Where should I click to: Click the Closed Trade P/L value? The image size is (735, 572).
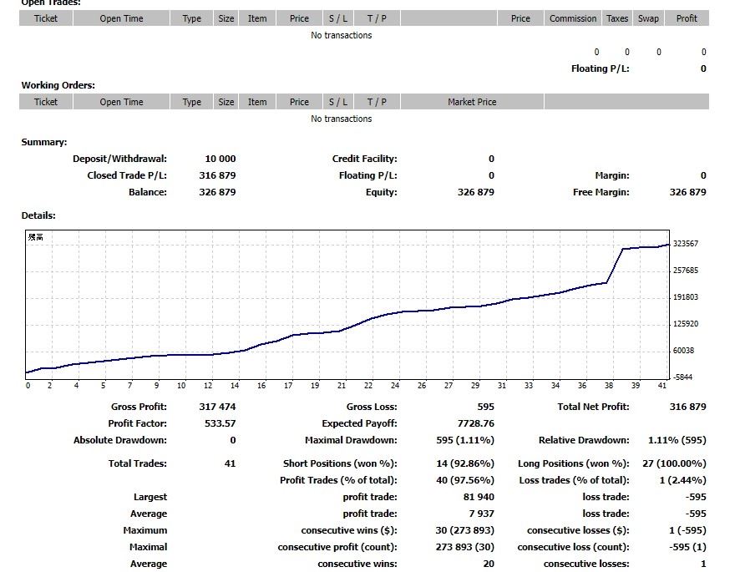click(217, 175)
